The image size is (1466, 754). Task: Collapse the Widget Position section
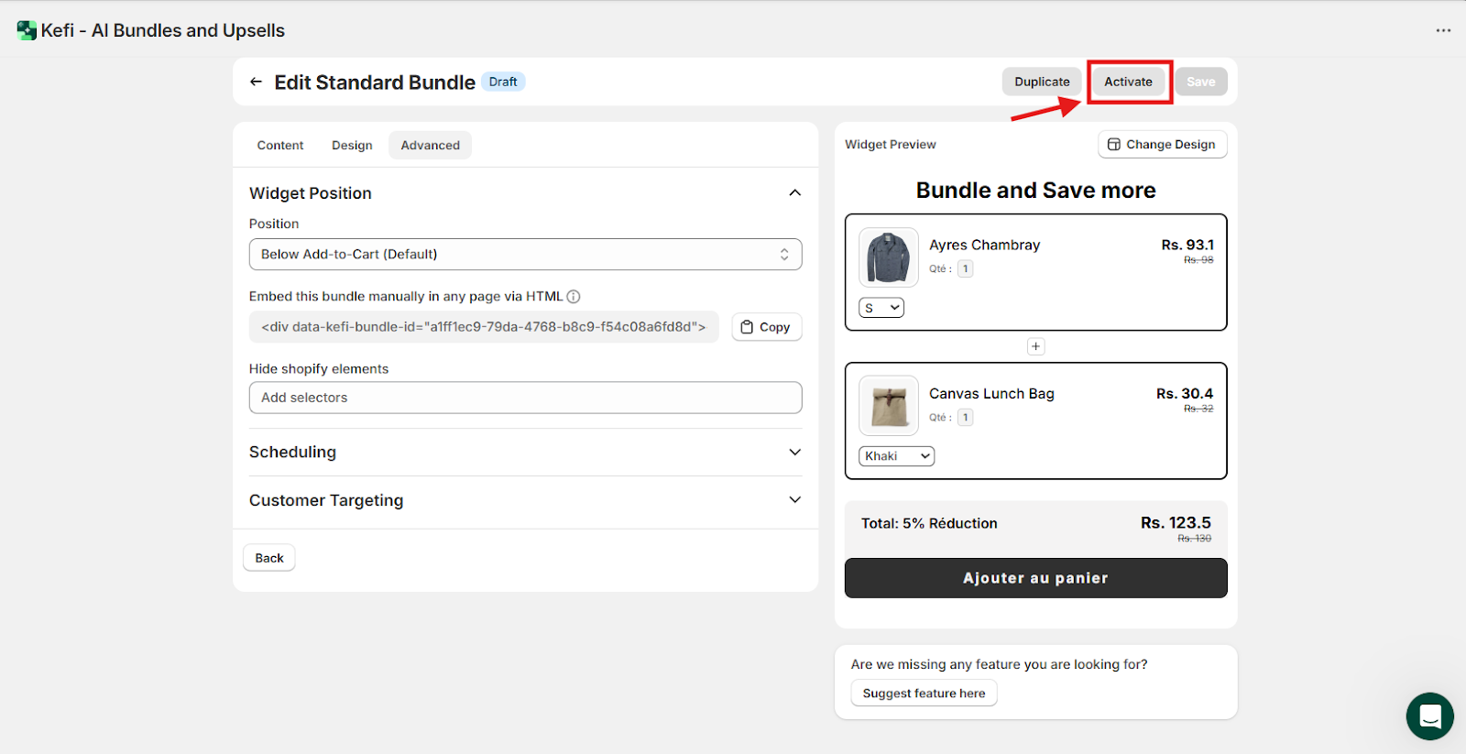point(794,193)
